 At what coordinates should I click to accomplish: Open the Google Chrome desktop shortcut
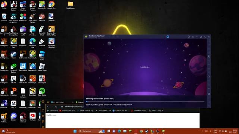(52, 5)
